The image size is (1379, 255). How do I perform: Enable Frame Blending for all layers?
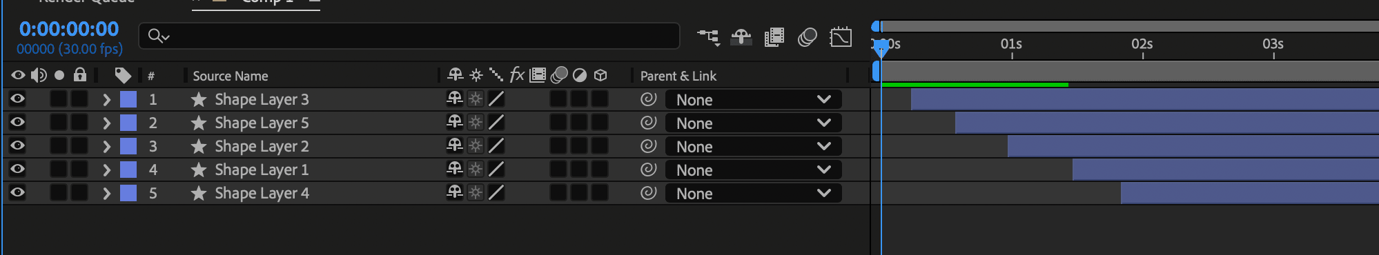tap(774, 37)
